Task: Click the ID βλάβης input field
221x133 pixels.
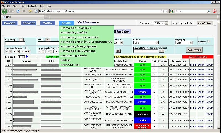Action: pos(15,43)
